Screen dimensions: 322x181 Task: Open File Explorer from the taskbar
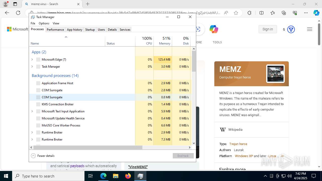click(115, 176)
